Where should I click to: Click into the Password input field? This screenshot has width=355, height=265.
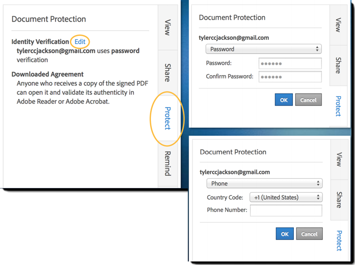pyautogui.click(x=290, y=63)
